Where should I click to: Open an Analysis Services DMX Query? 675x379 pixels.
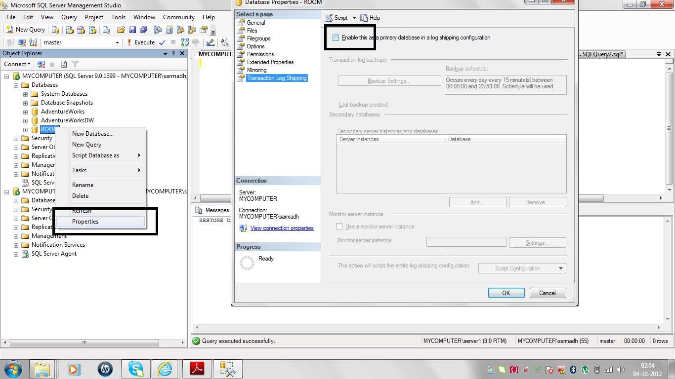[81, 30]
